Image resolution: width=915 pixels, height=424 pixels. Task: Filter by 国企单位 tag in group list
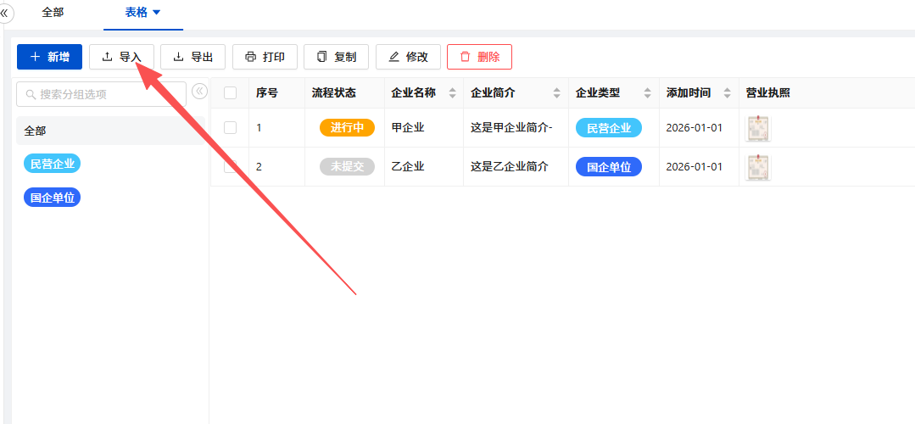[52, 198]
